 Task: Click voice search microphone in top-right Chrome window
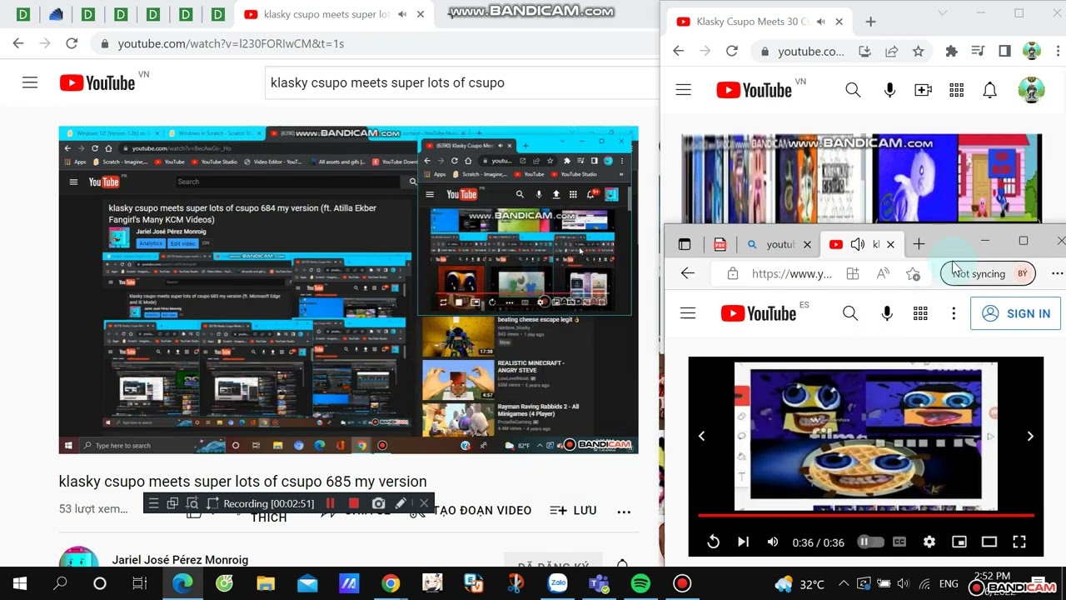889,90
